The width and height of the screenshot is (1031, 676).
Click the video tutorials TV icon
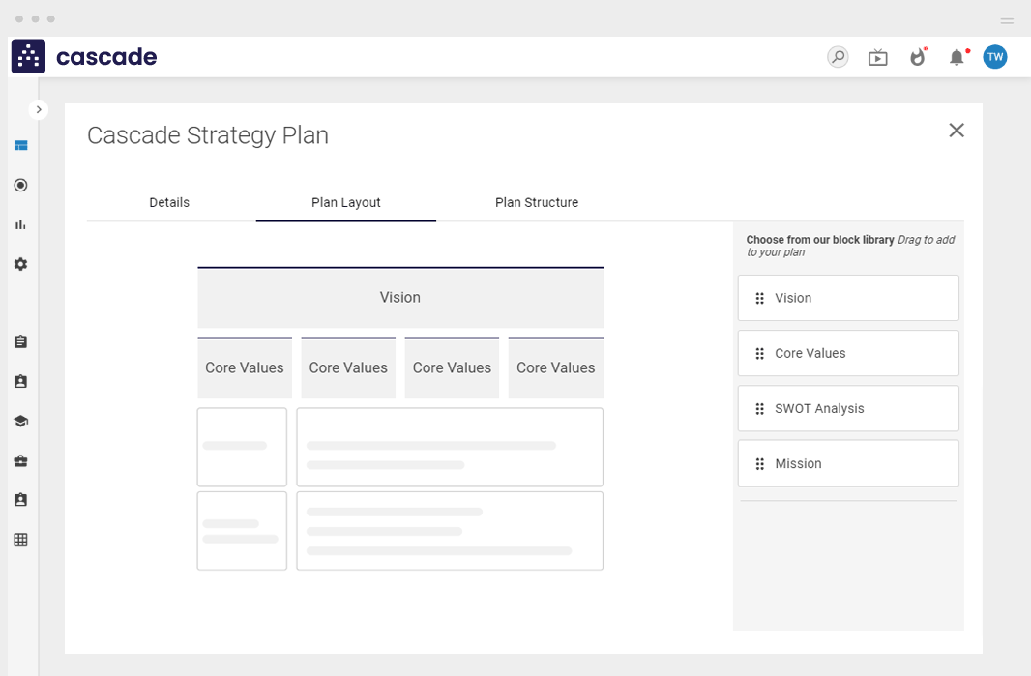click(x=877, y=57)
